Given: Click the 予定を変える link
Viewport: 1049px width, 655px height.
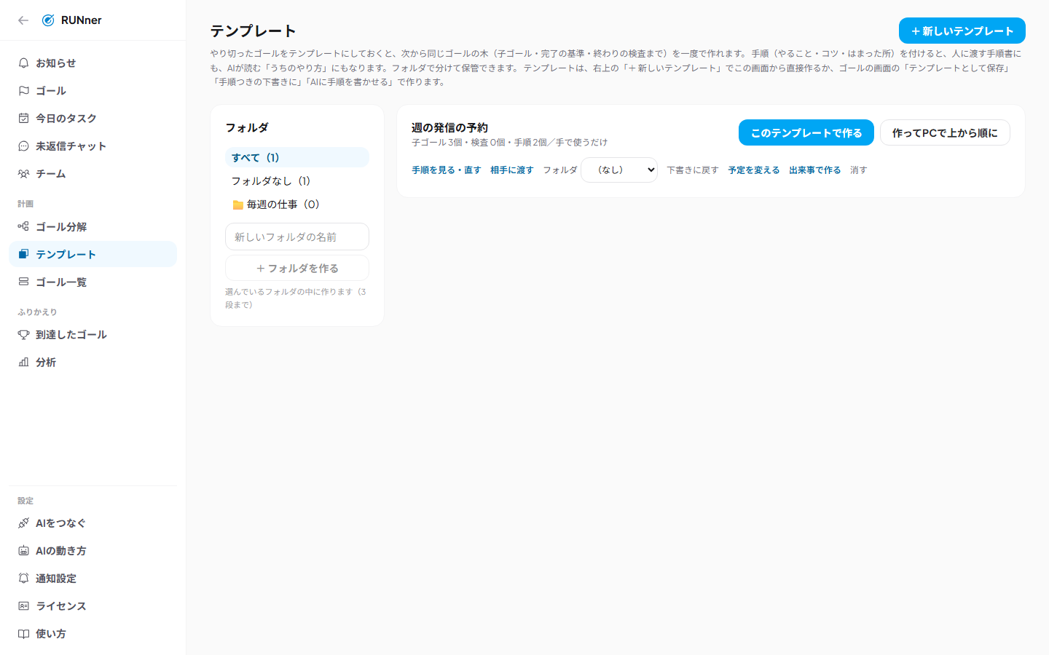Looking at the screenshot, I should click(754, 170).
